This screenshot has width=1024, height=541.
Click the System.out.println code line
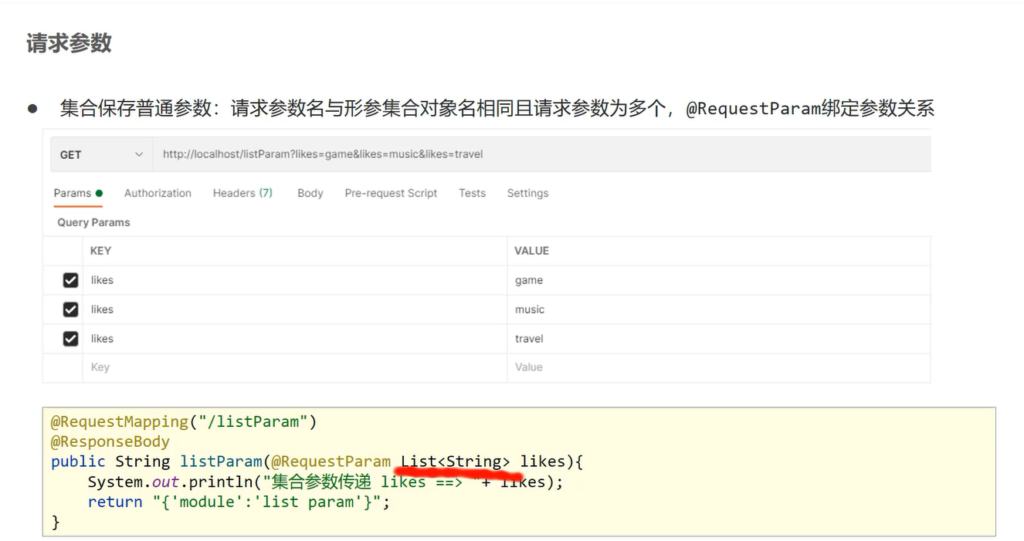[x=325, y=482]
